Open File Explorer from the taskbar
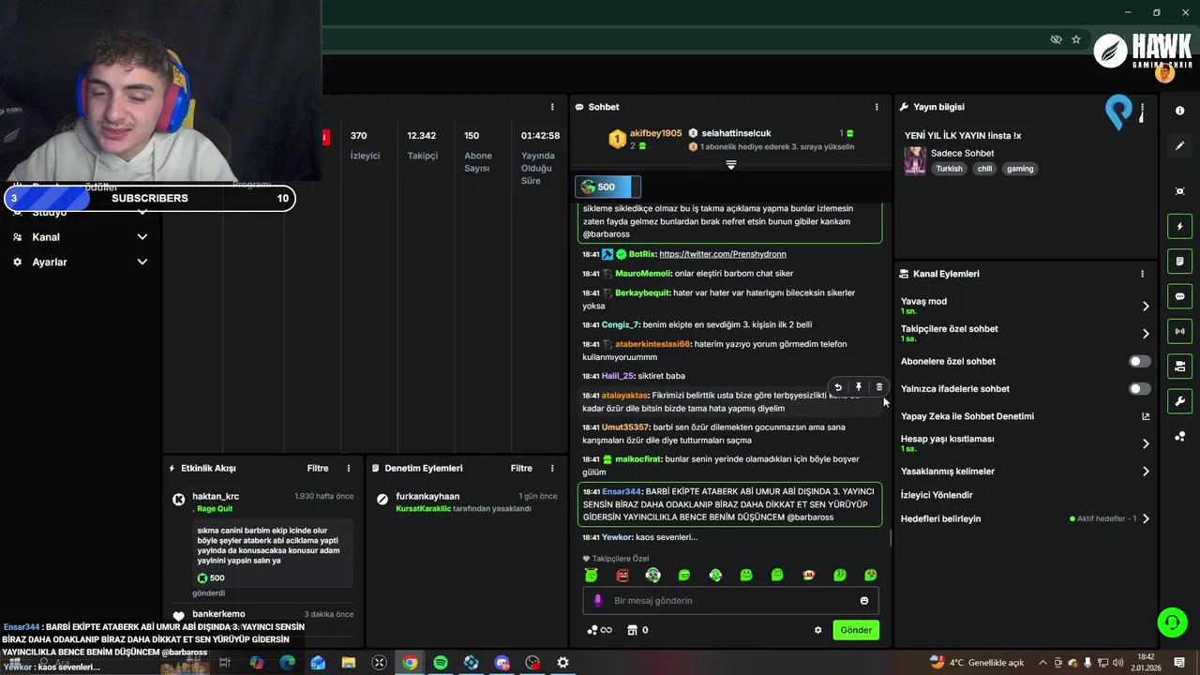 349,663
